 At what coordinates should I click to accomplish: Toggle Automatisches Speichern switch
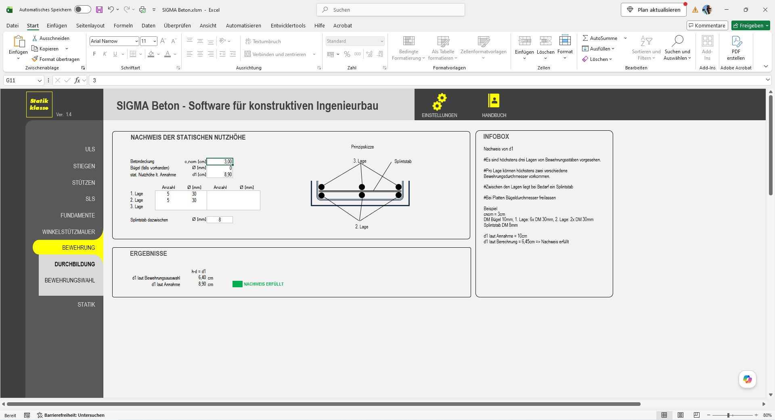point(83,10)
